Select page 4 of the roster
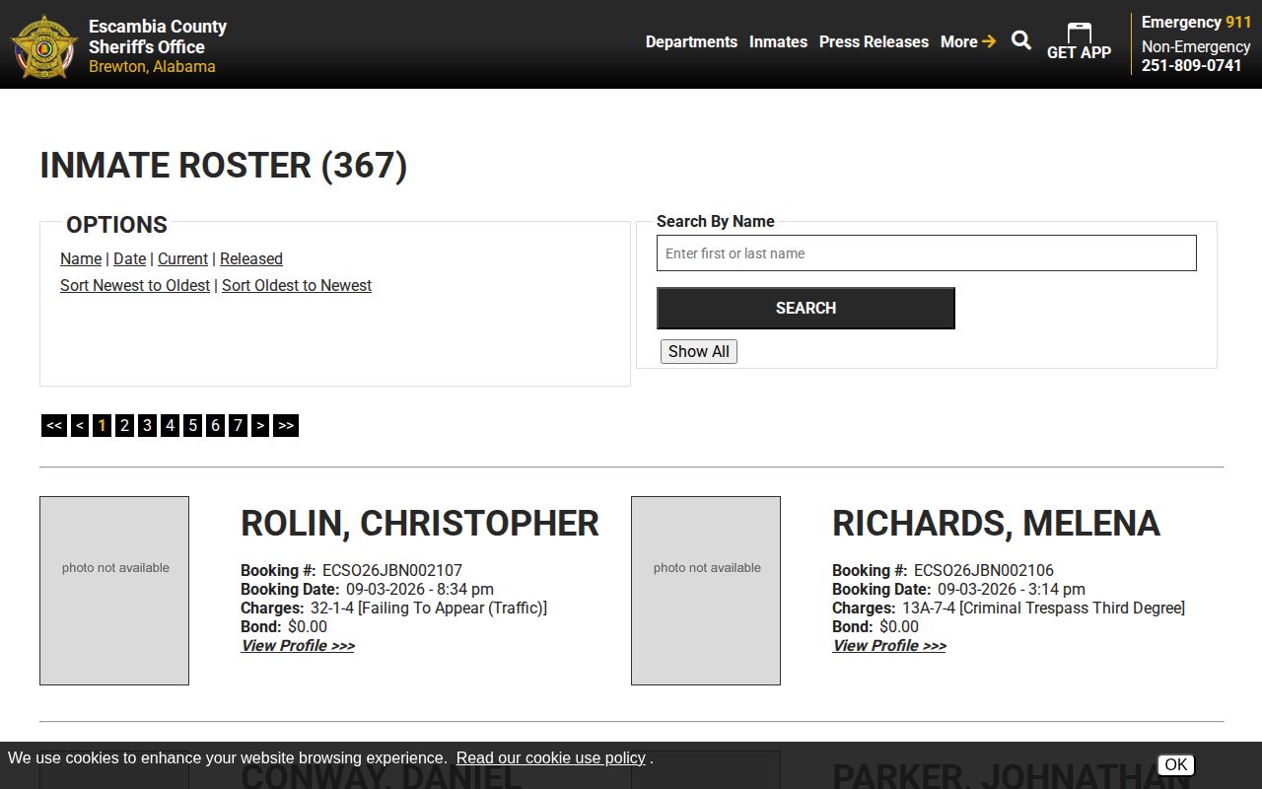Viewport: 1262px width, 789px height. point(170,425)
